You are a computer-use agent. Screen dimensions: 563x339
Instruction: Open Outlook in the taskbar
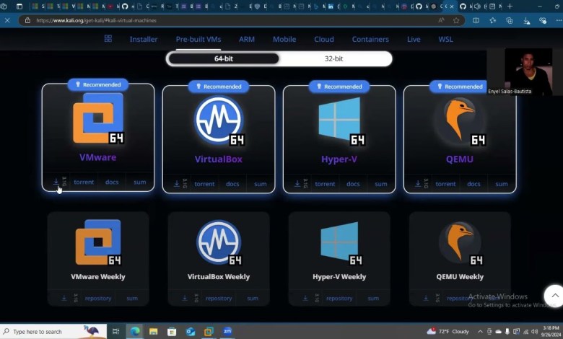[x=191, y=332]
